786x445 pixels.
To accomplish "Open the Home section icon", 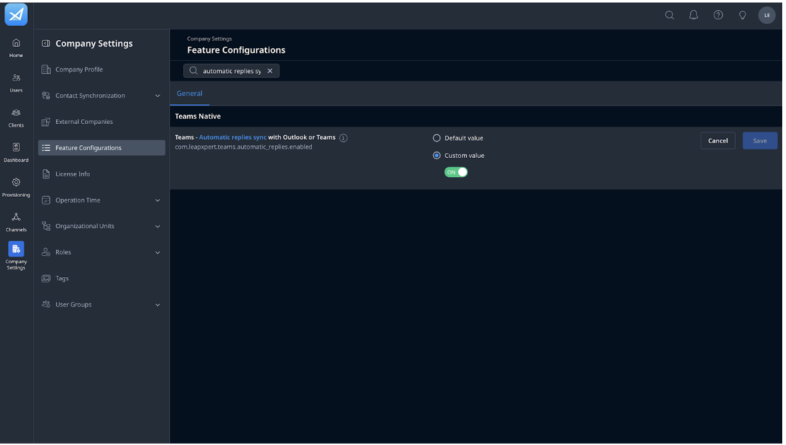I will coord(16,43).
